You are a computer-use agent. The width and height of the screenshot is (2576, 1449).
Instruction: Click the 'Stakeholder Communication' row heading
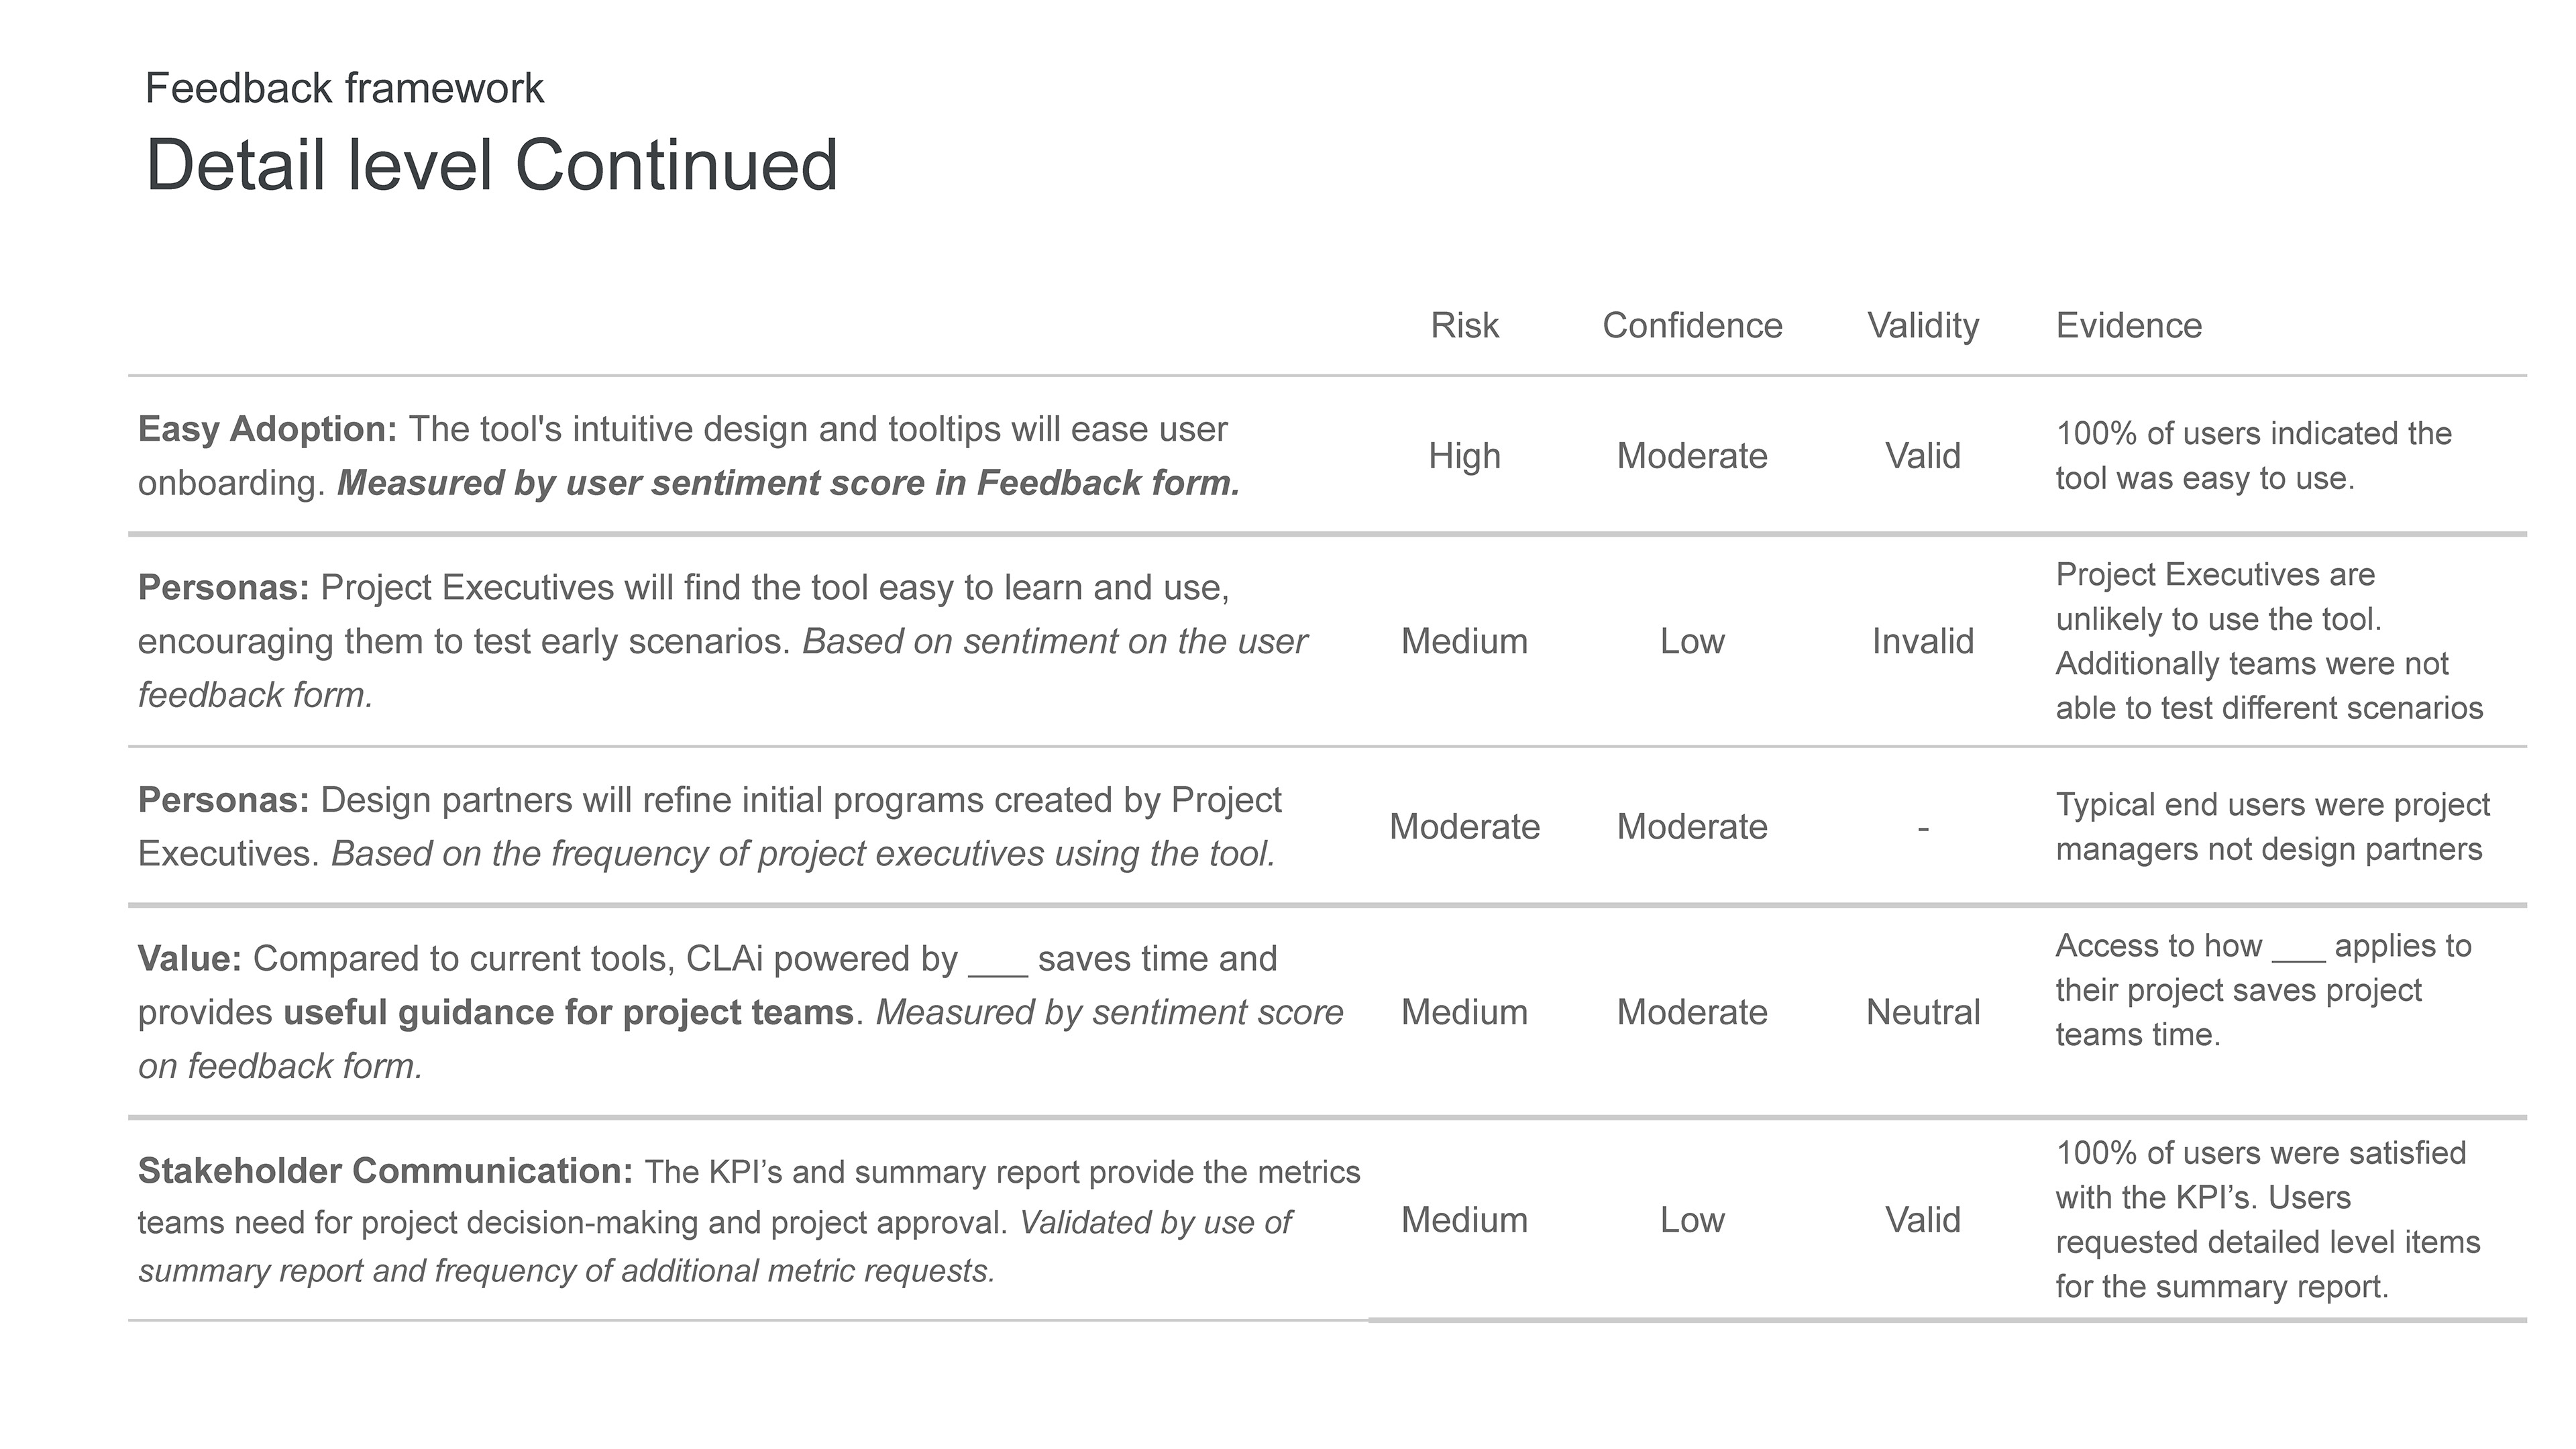coord(385,1171)
